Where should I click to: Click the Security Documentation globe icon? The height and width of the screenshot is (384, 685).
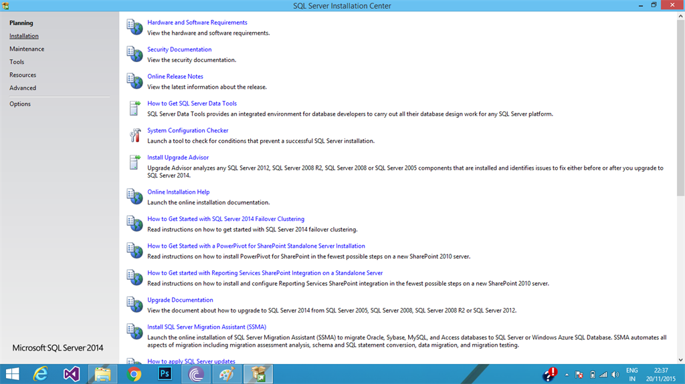pos(134,54)
